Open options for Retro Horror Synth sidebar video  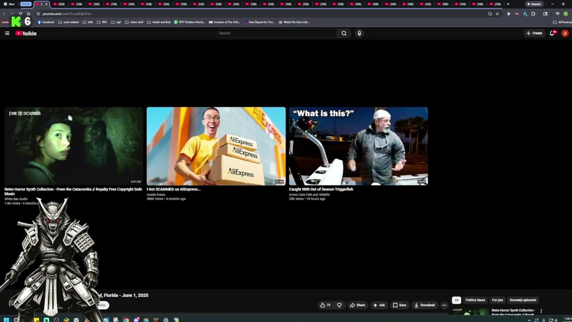click(541, 311)
